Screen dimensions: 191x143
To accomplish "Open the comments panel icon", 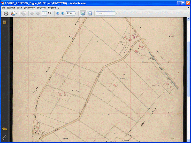I will coord(4,129).
